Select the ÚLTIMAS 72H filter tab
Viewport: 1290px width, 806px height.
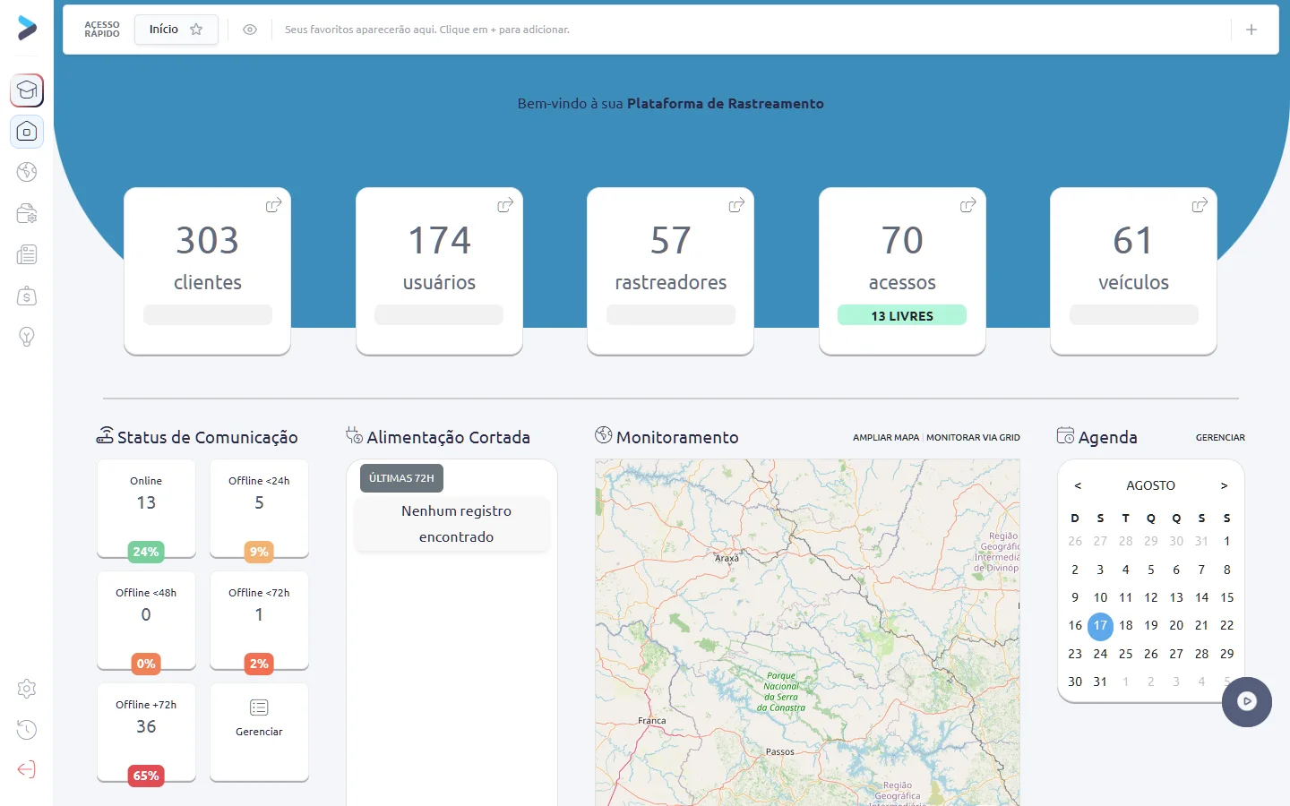coord(401,478)
